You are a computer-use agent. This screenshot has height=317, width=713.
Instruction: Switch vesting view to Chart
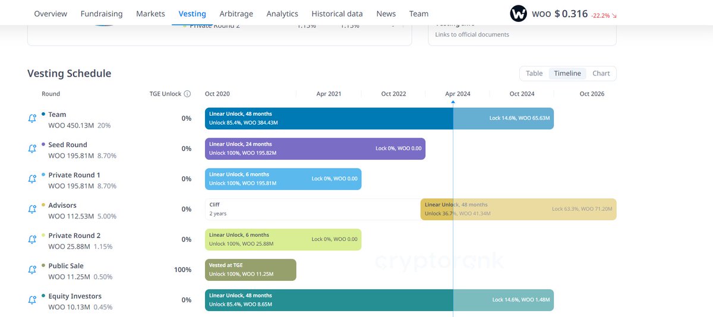coord(601,74)
